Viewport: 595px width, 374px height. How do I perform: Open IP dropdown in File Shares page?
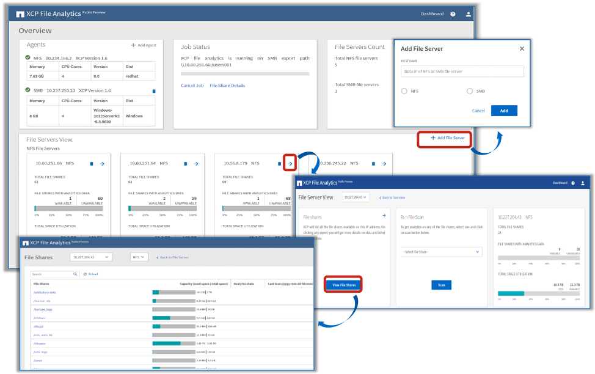[91, 257]
